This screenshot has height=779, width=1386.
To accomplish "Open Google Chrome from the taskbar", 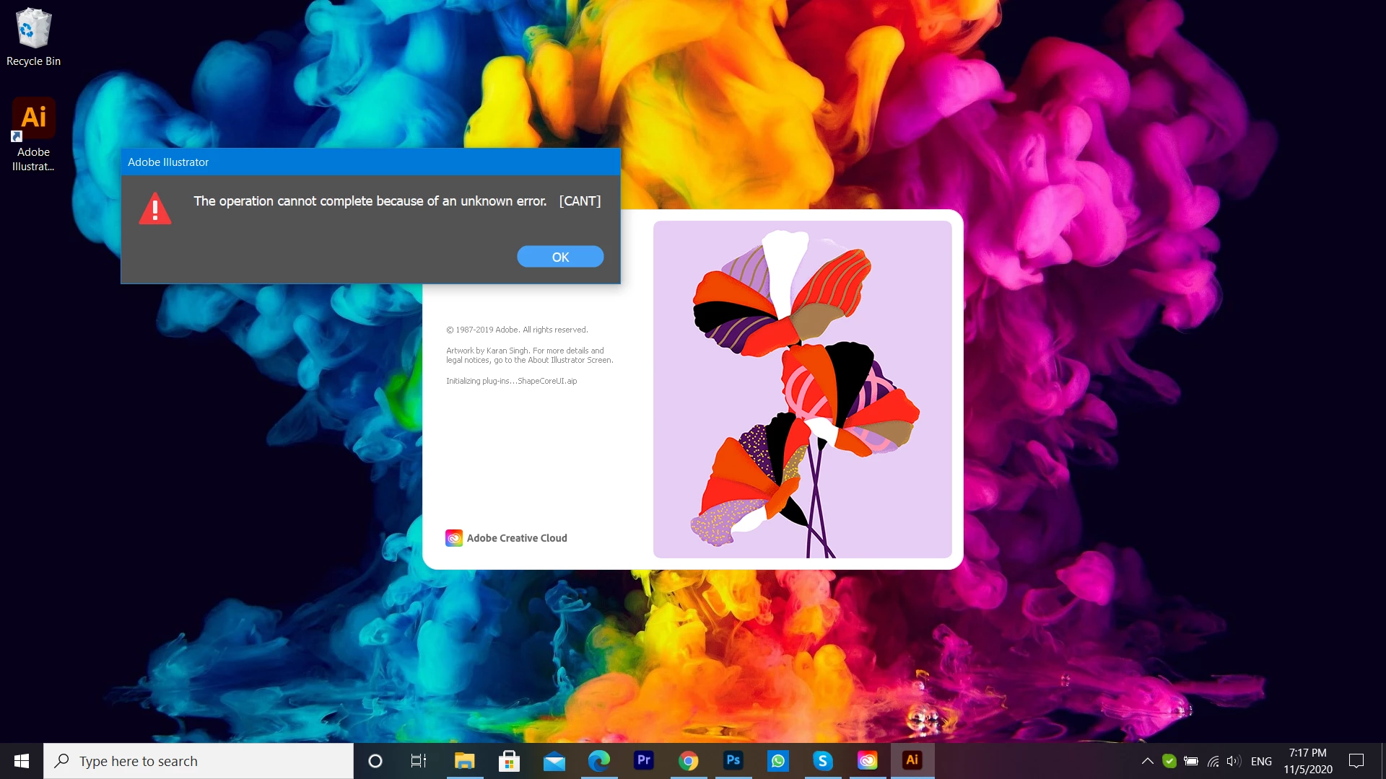I will 689,761.
